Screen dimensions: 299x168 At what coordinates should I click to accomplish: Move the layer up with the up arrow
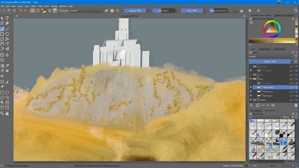[x=268, y=105]
